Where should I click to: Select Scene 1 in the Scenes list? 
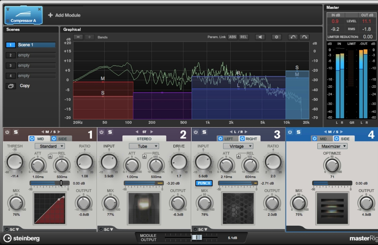[x=36, y=45]
